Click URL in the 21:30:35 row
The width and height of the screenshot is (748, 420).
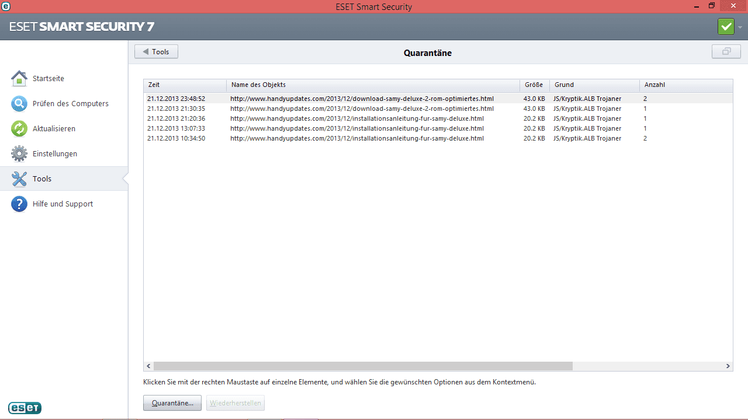click(x=362, y=108)
